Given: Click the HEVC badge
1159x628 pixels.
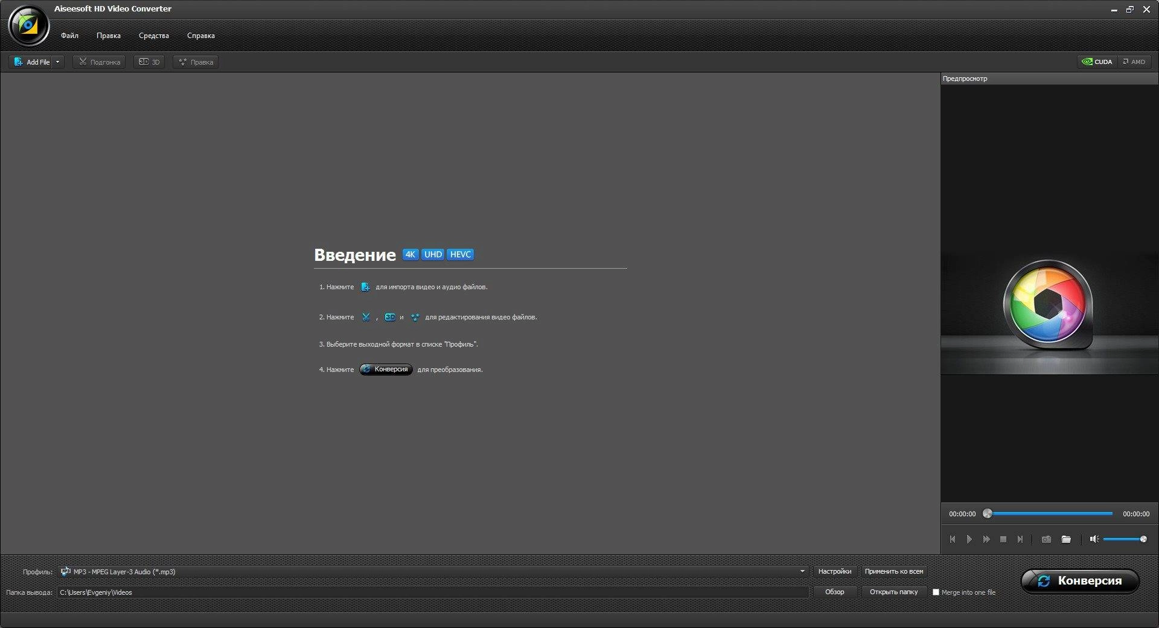Looking at the screenshot, I should coord(461,254).
